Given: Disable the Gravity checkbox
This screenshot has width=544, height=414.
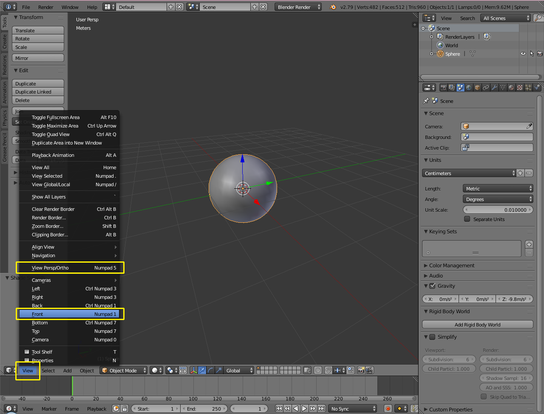Looking at the screenshot, I should tap(432, 286).
